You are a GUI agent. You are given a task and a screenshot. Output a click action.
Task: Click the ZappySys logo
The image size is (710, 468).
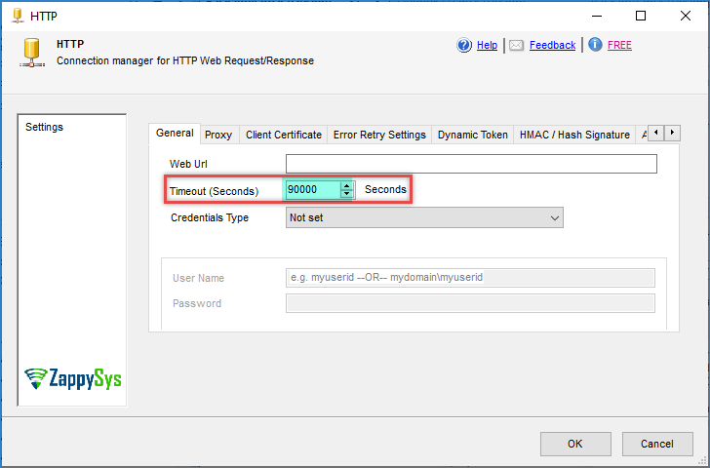[x=73, y=378]
